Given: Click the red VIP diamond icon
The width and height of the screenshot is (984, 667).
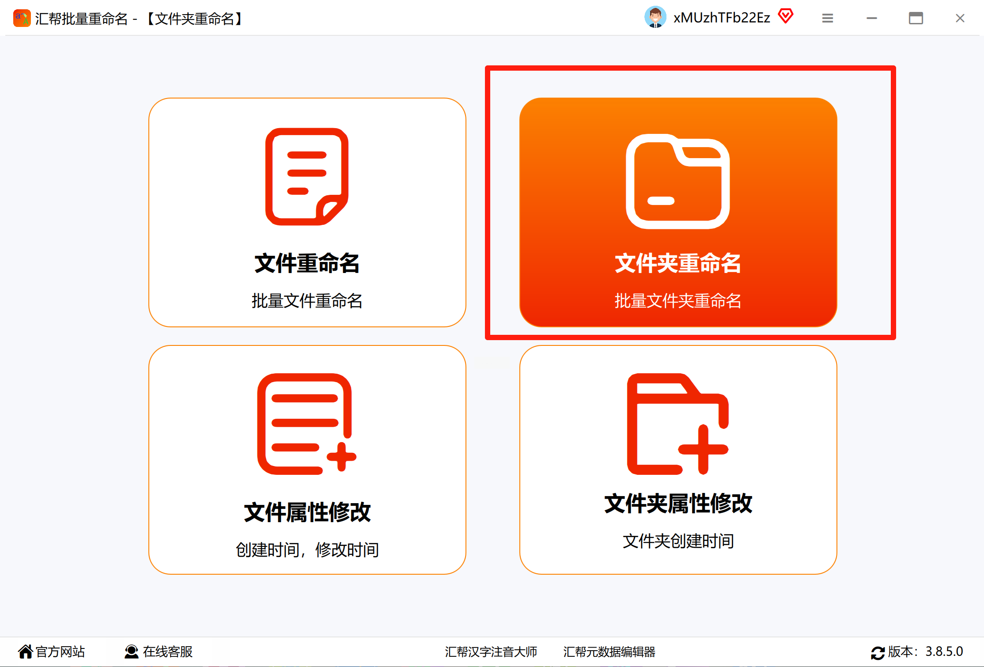Looking at the screenshot, I should 786,17.
